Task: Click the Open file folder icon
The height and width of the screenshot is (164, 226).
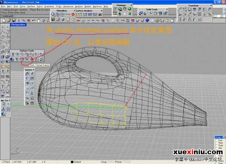Action: [9, 20]
